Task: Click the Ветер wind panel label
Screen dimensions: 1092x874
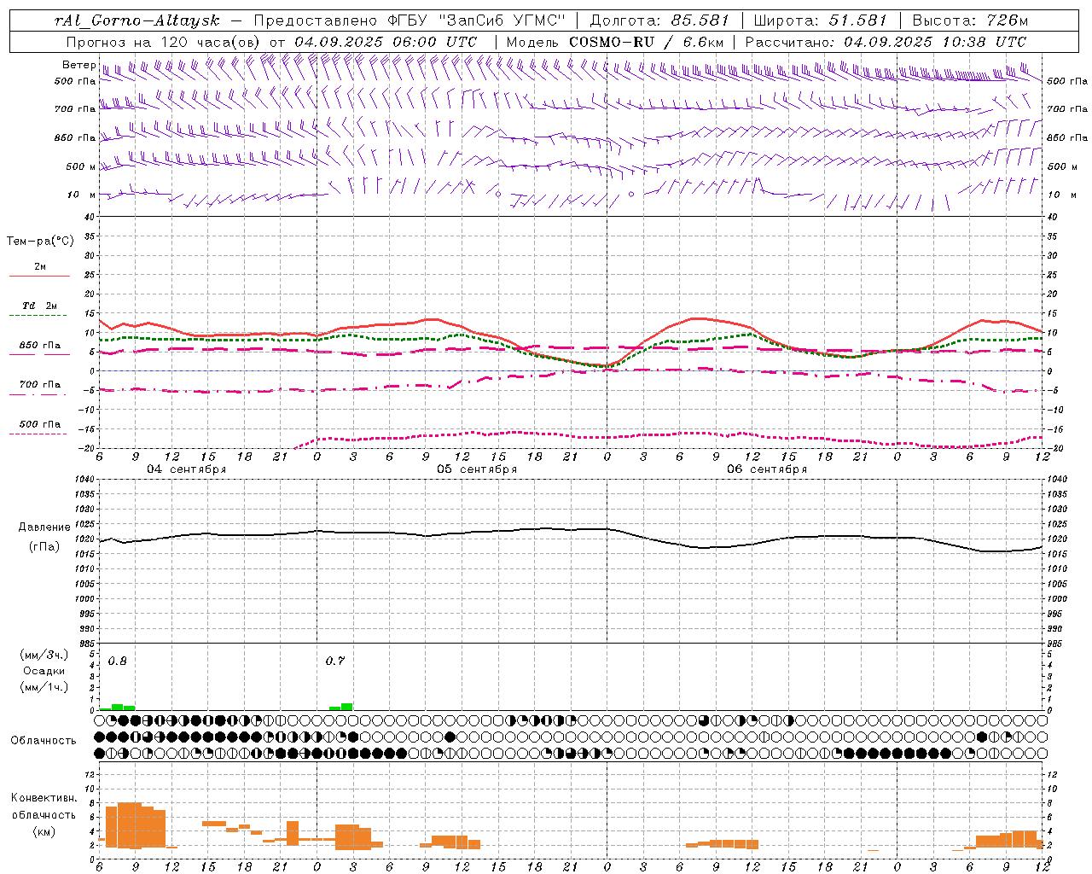Action: coord(78,65)
